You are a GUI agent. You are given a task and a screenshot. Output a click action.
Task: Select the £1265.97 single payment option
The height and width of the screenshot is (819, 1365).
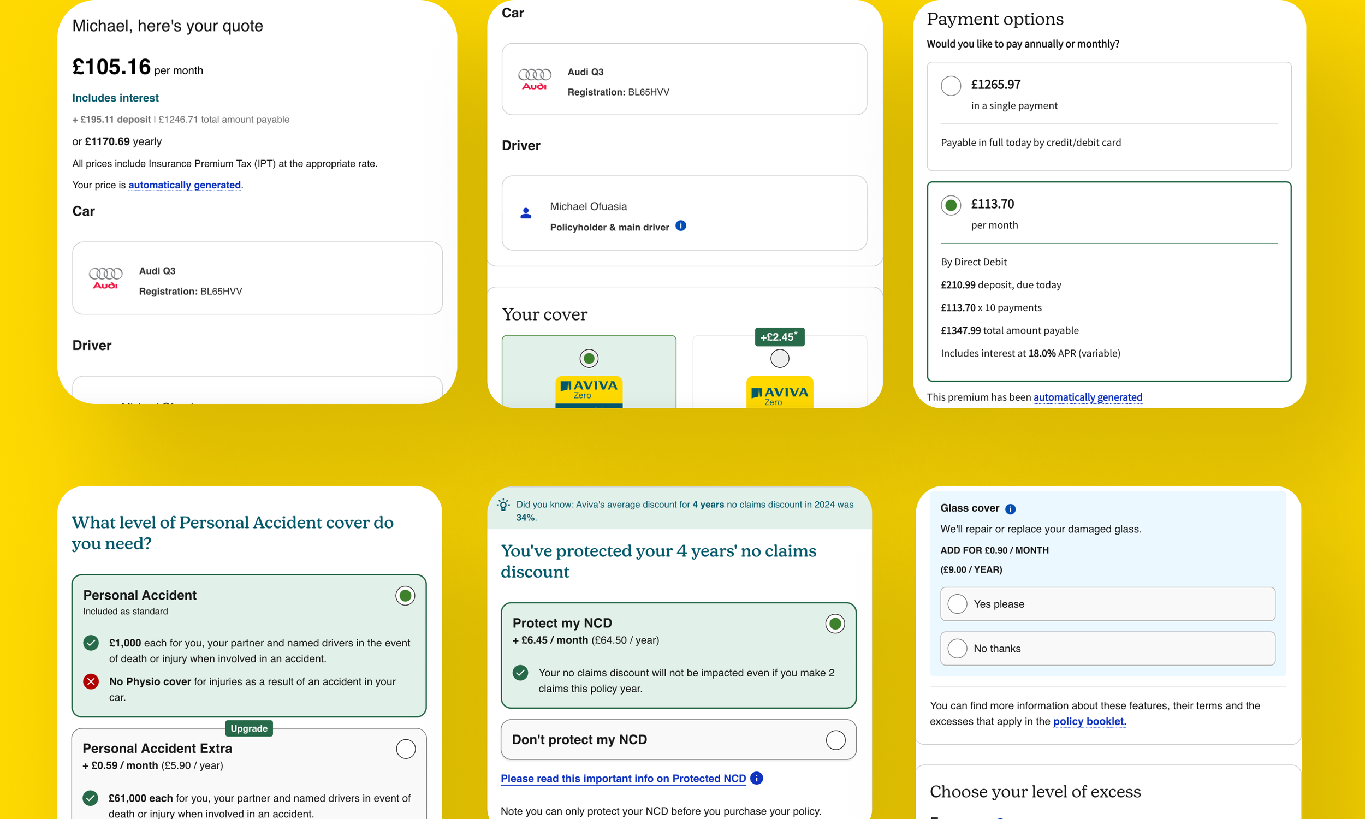pyautogui.click(x=951, y=86)
